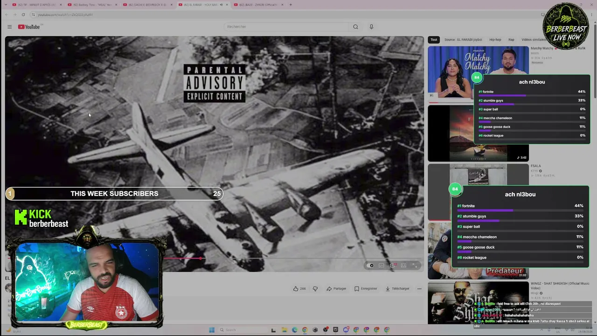
Task: Open the FSALA video title link
Action: coord(536,166)
